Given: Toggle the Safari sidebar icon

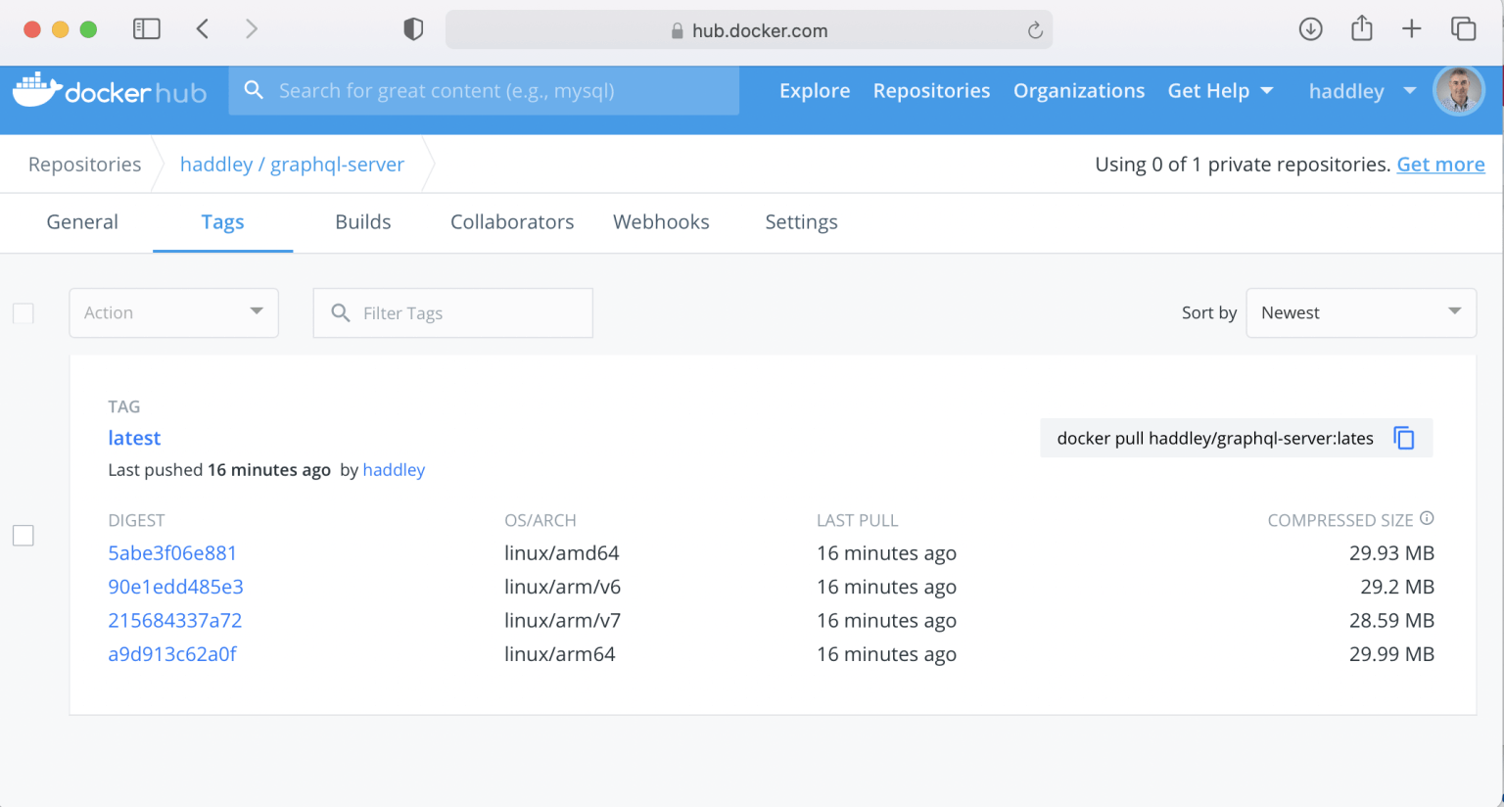Looking at the screenshot, I should click(147, 29).
